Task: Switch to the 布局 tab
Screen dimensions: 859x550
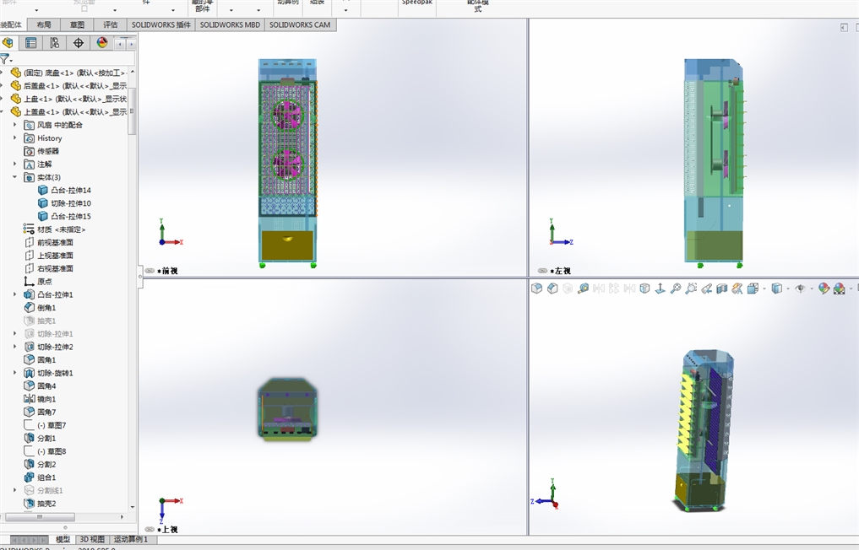Action: point(43,24)
